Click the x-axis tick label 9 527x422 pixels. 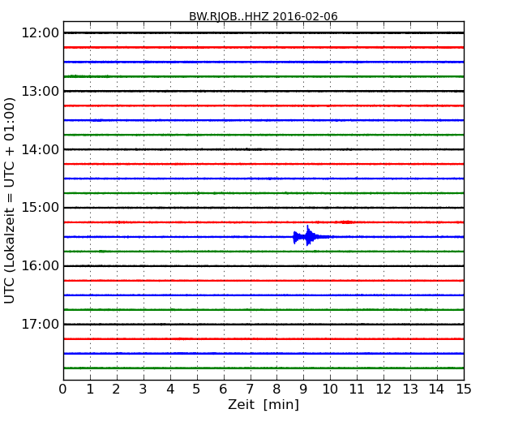303,389
